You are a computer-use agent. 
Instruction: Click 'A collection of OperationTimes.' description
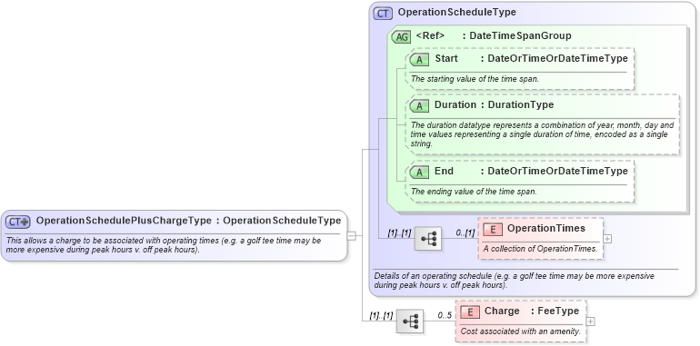(540, 249)
